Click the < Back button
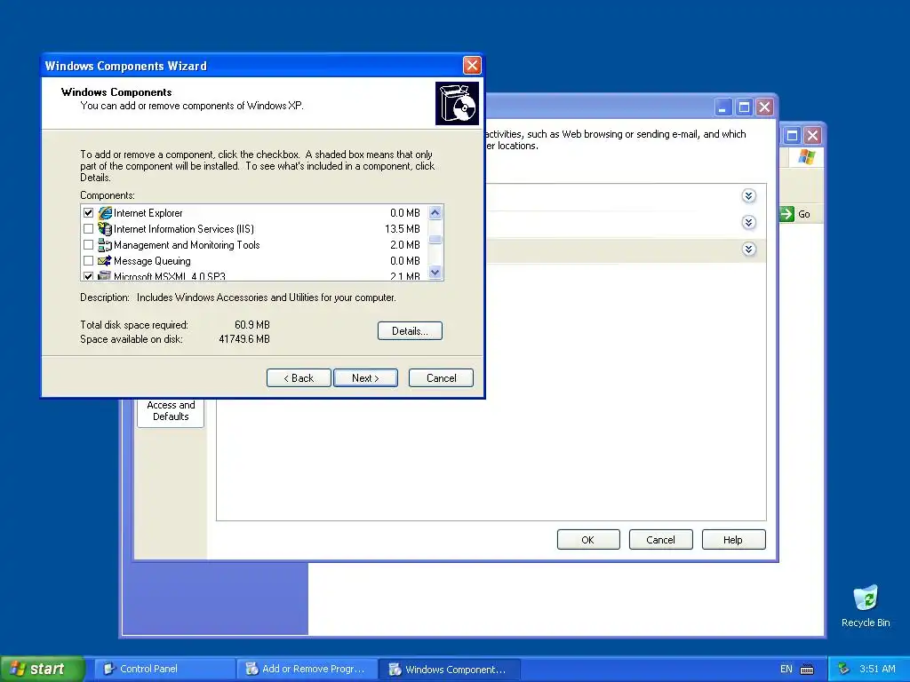This screenshot has width=910, height=682. point(299,378)
